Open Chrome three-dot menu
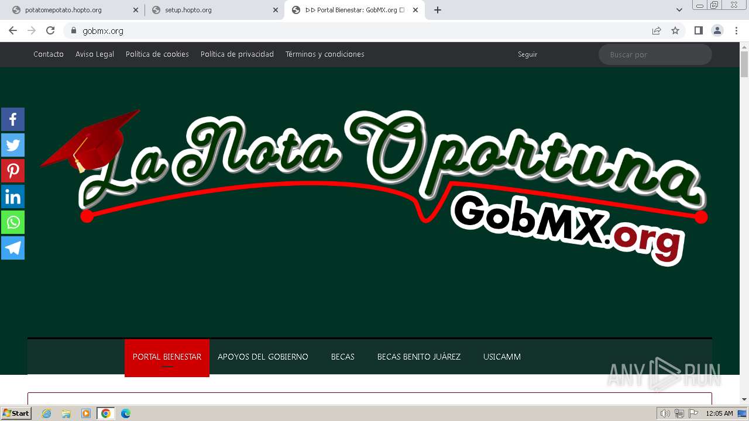749x421 pixels. [x=736, y=30]
